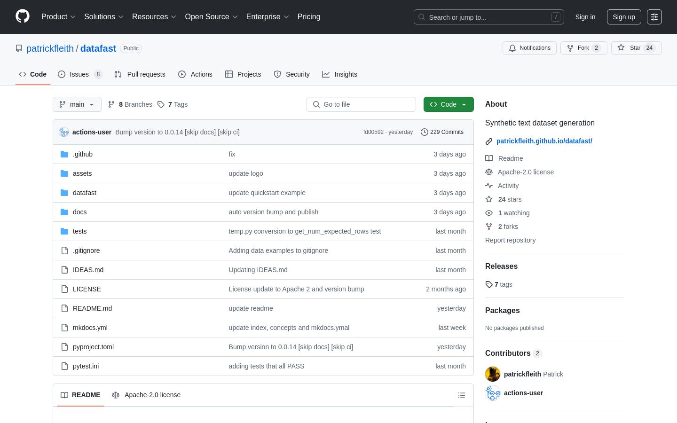This screenshot has height=423, width=677.
Task: Click the actions-user contributor avatar
Action: 493,393
